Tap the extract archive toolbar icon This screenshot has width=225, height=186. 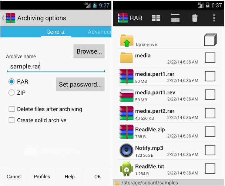(x=175, y=18)
